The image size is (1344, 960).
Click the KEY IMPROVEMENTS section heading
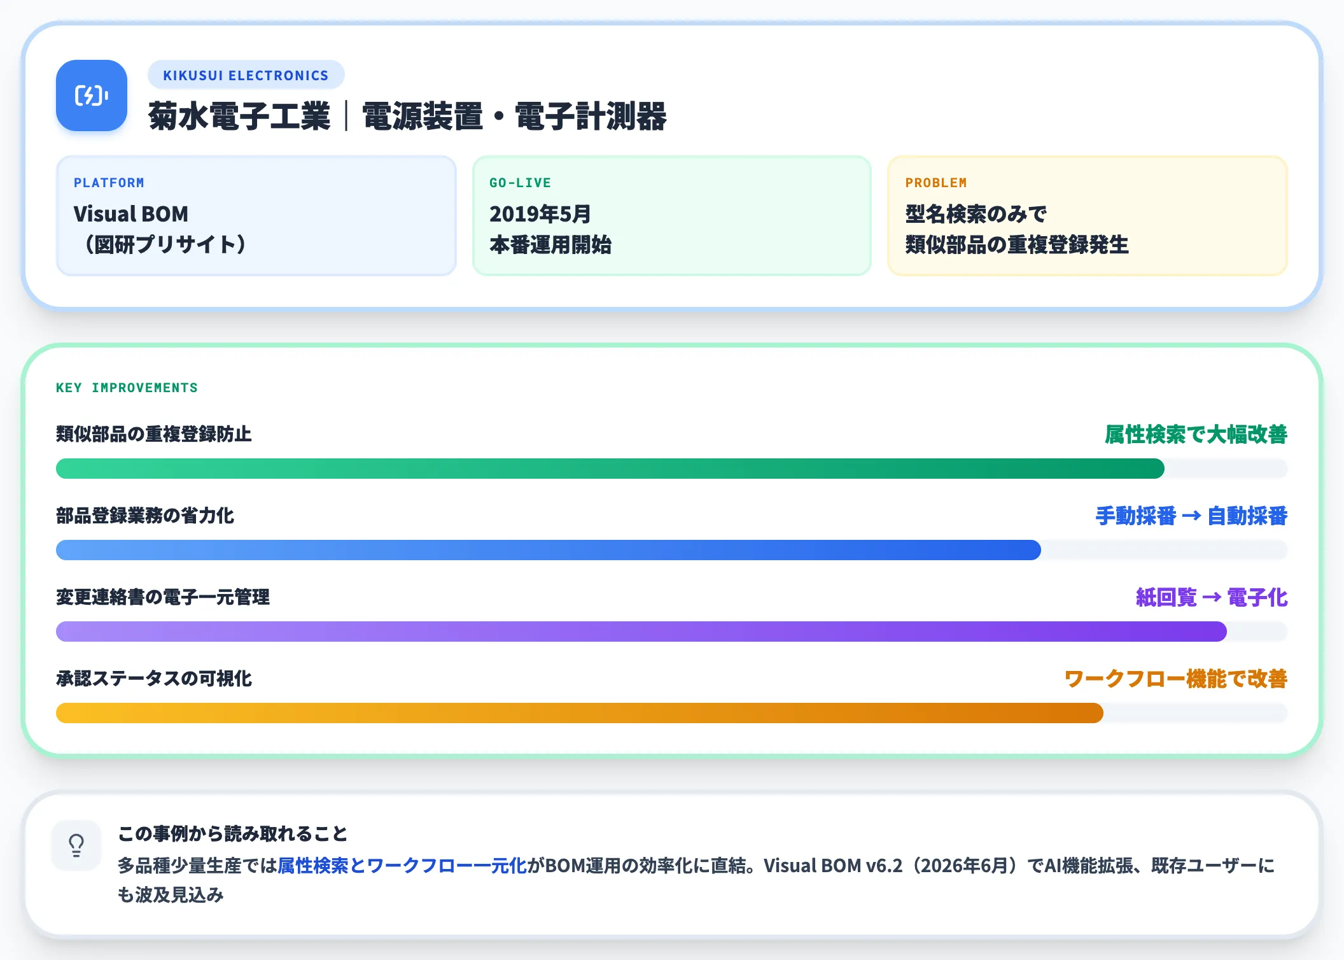[x=127, y=388]
